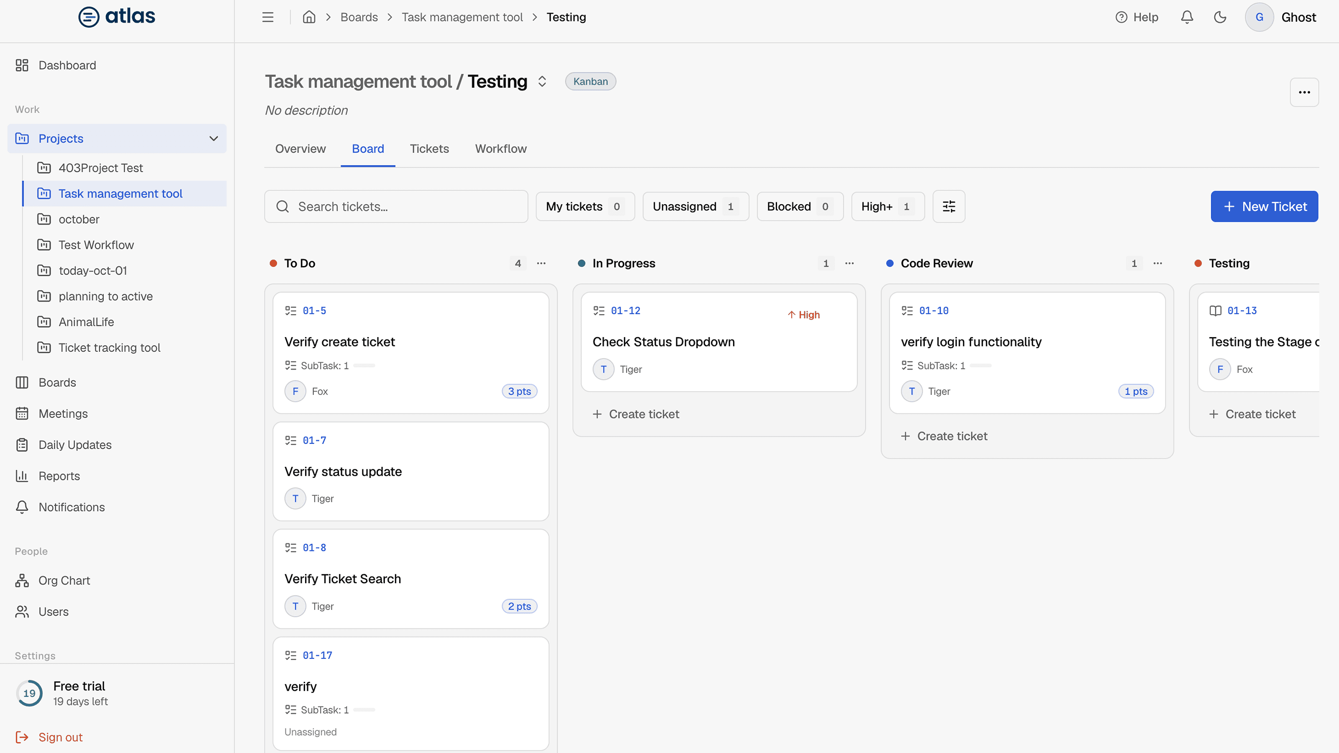
Task: Open Users in the sidebar
Action: pos(117,612)
